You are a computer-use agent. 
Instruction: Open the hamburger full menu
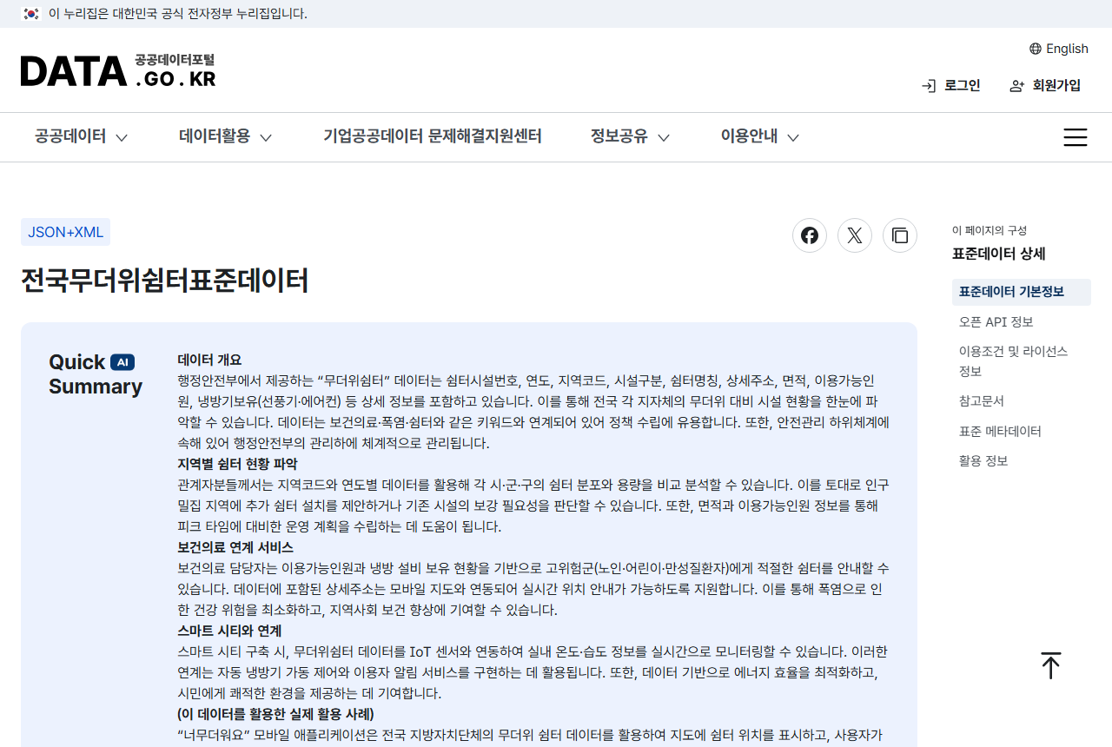(1076, 137)
